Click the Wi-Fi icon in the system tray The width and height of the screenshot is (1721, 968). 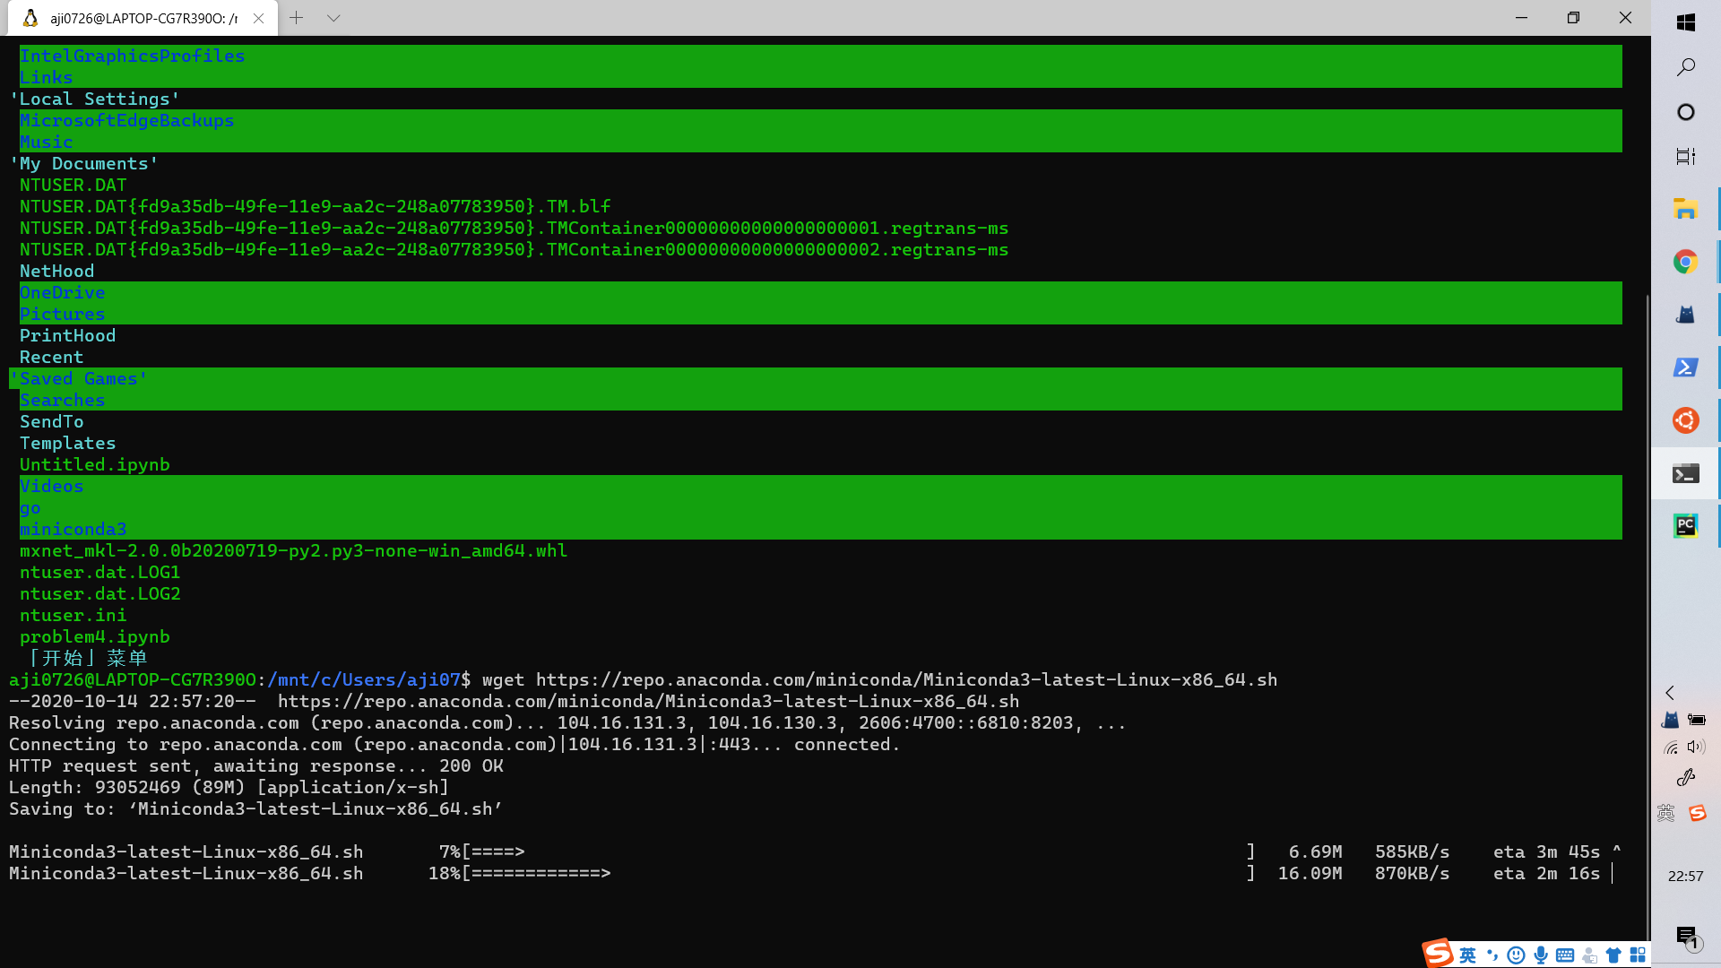point(1671,747)
